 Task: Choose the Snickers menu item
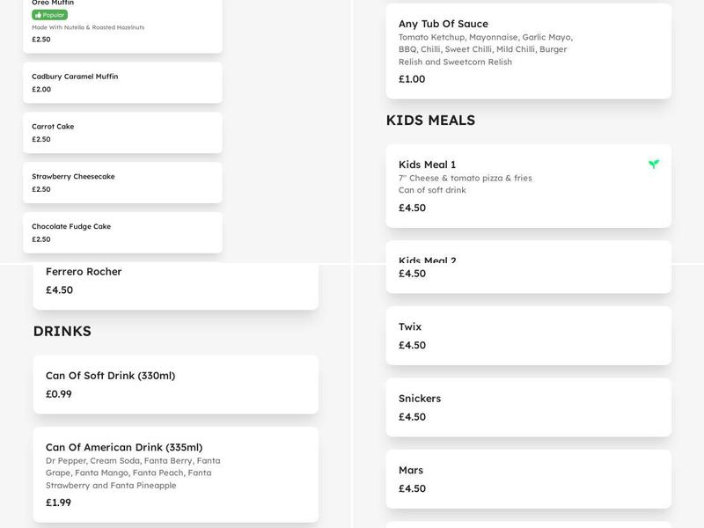point(528,407)
